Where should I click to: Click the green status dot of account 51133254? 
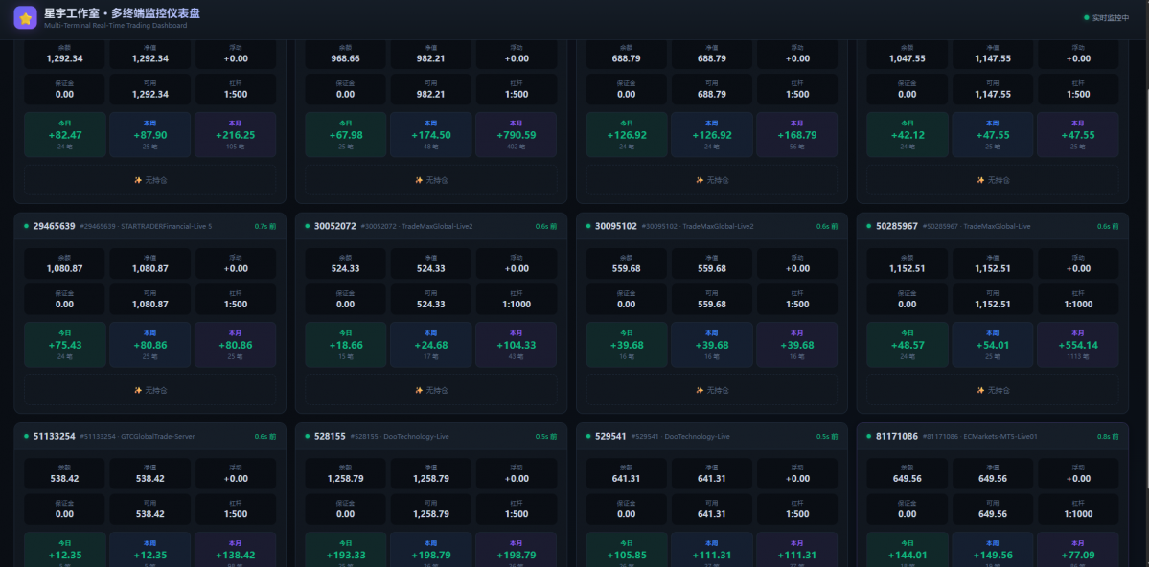tap(27, 436)
